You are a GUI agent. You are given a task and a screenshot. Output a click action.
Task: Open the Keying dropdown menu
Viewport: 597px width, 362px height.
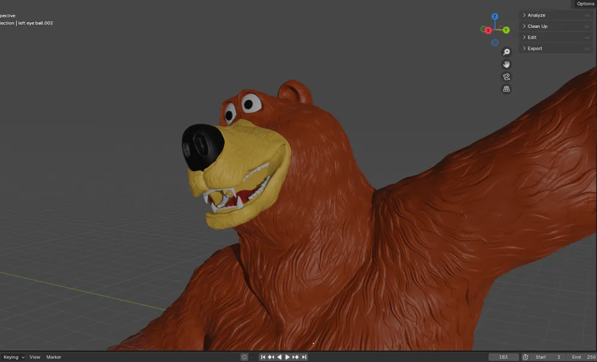(x=14, y=357)
